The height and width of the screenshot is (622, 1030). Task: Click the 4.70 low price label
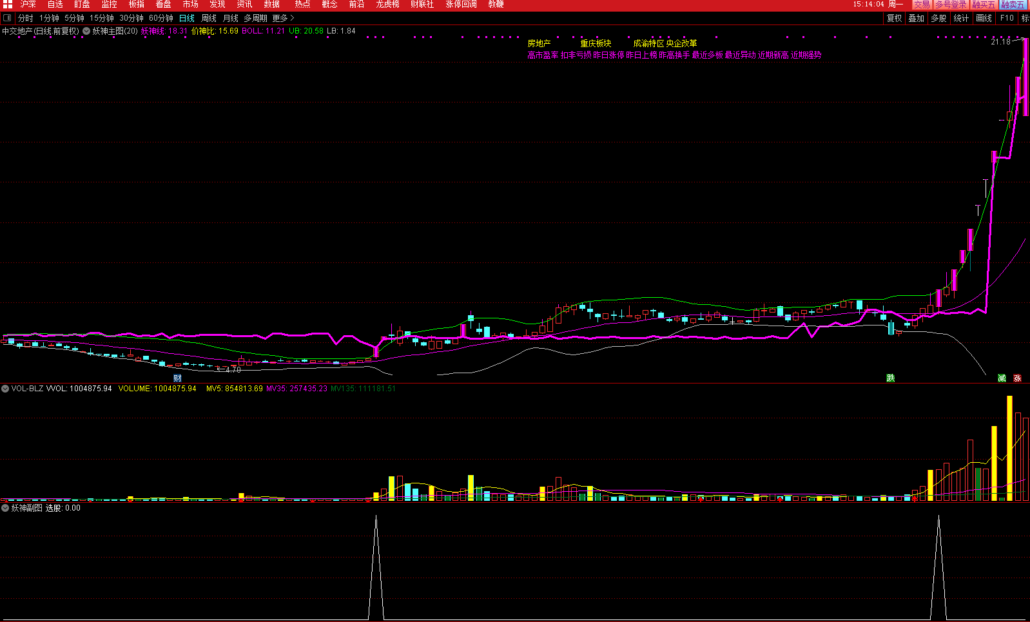[x=233, y=370]
